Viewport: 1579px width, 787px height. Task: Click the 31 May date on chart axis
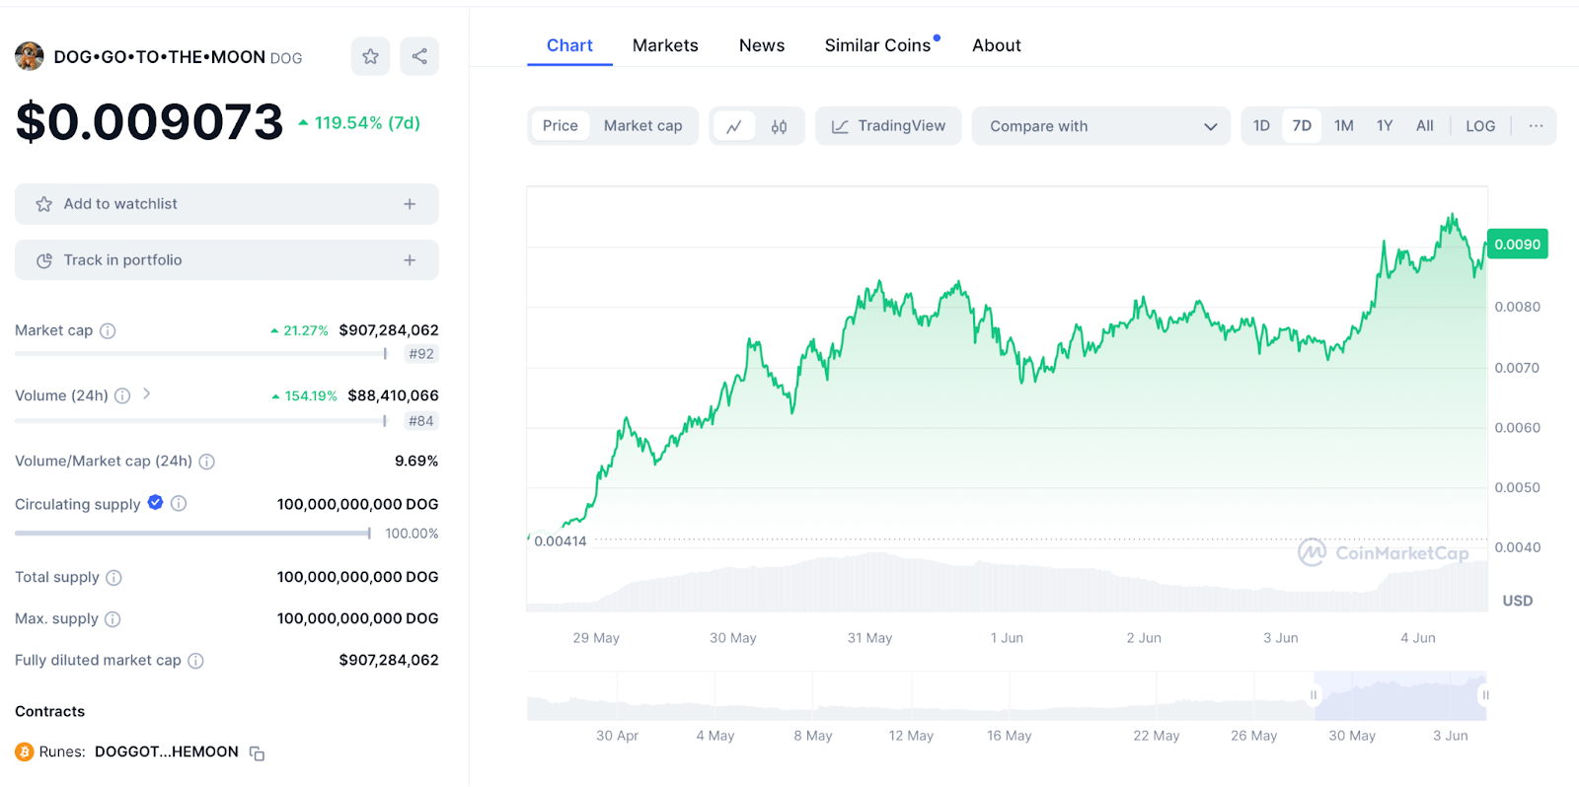[869, 638]
